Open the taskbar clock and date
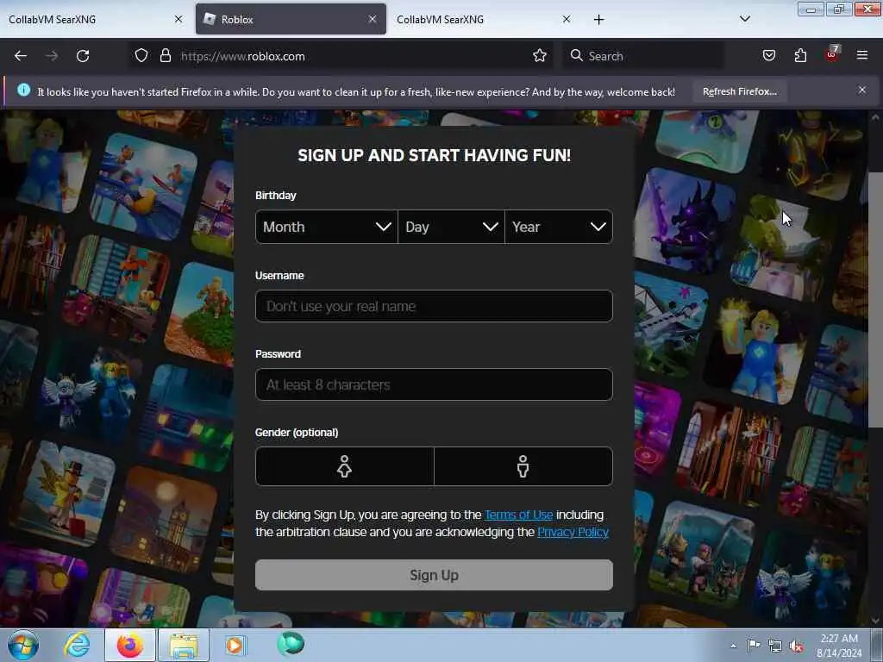Image resolution: width=883 pixels, height=662 pixels. 839,646
